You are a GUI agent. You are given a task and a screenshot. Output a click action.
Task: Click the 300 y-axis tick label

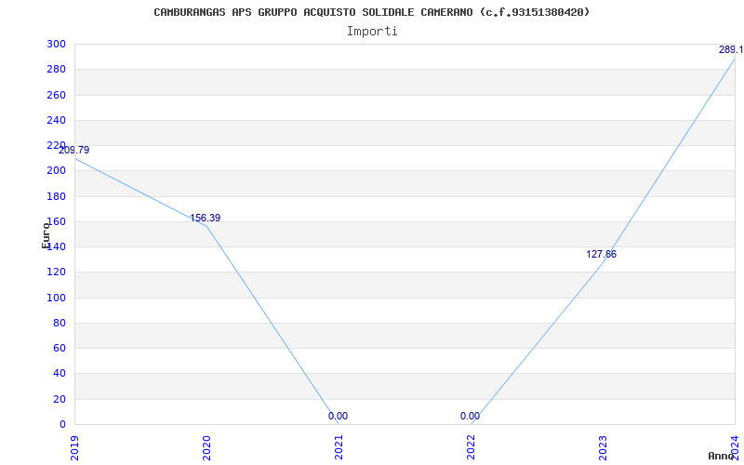click(56, 44)
